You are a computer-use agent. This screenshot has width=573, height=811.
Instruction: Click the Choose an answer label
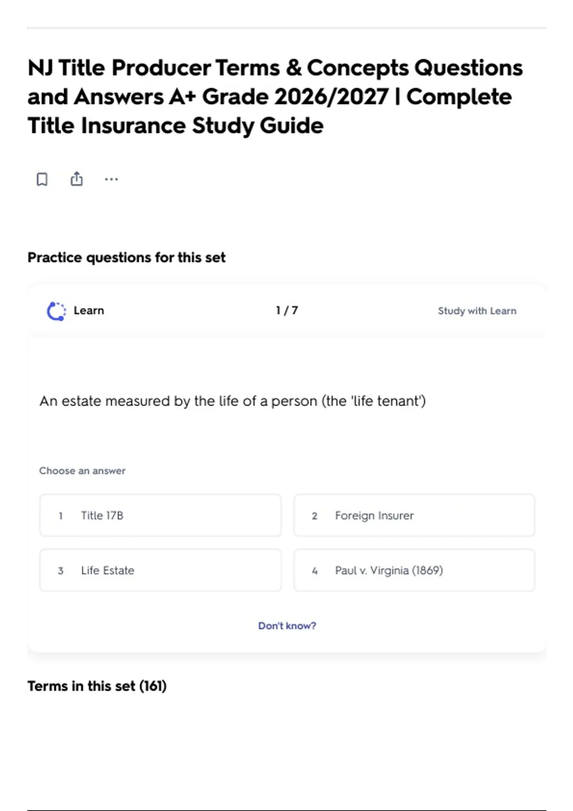[x=82, y=471]
